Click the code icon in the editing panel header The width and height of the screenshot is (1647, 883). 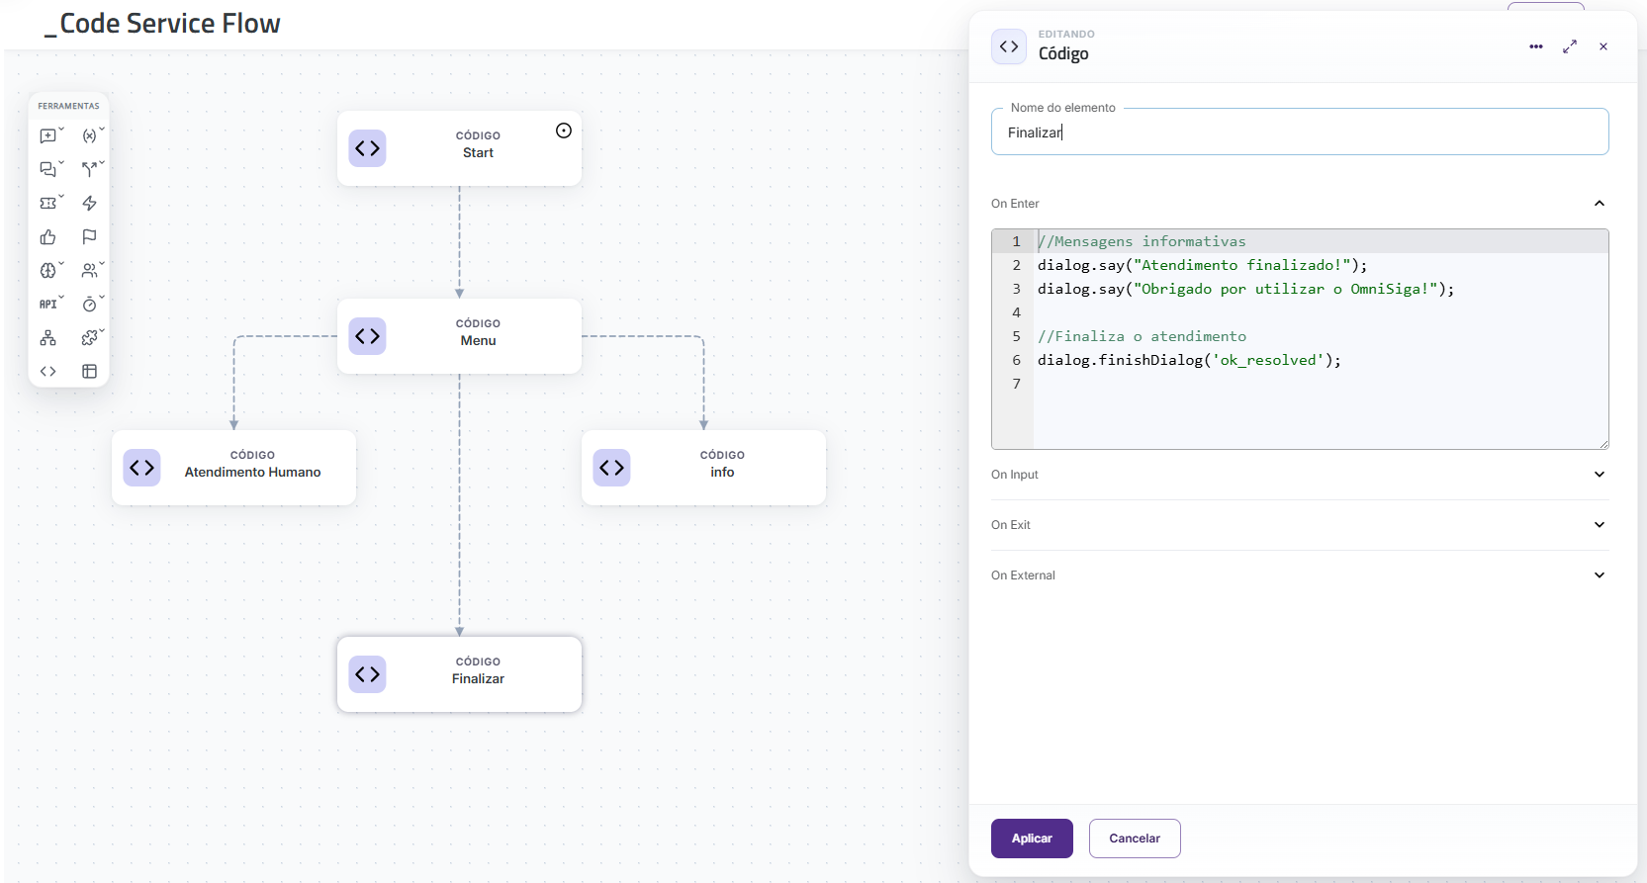(1009, 46)
